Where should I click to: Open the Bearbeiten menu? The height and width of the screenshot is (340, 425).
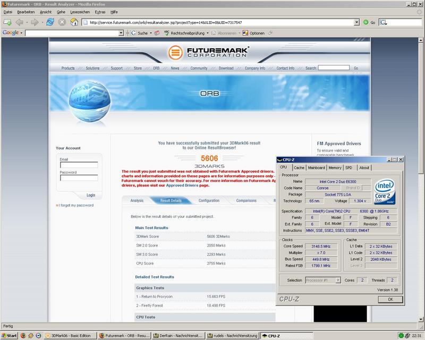tap(26, 12)
